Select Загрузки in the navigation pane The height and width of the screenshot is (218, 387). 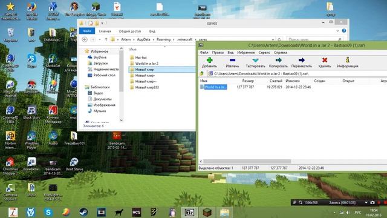click(x=100, y=63)
